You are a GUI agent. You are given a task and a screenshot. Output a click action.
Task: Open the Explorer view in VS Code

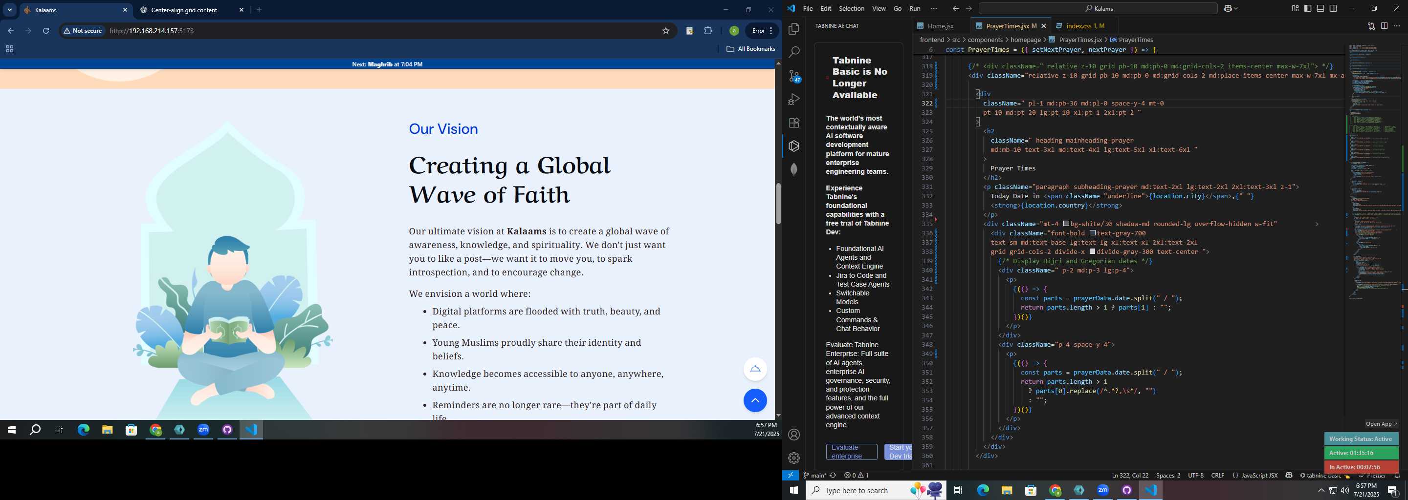pos(794,28)
